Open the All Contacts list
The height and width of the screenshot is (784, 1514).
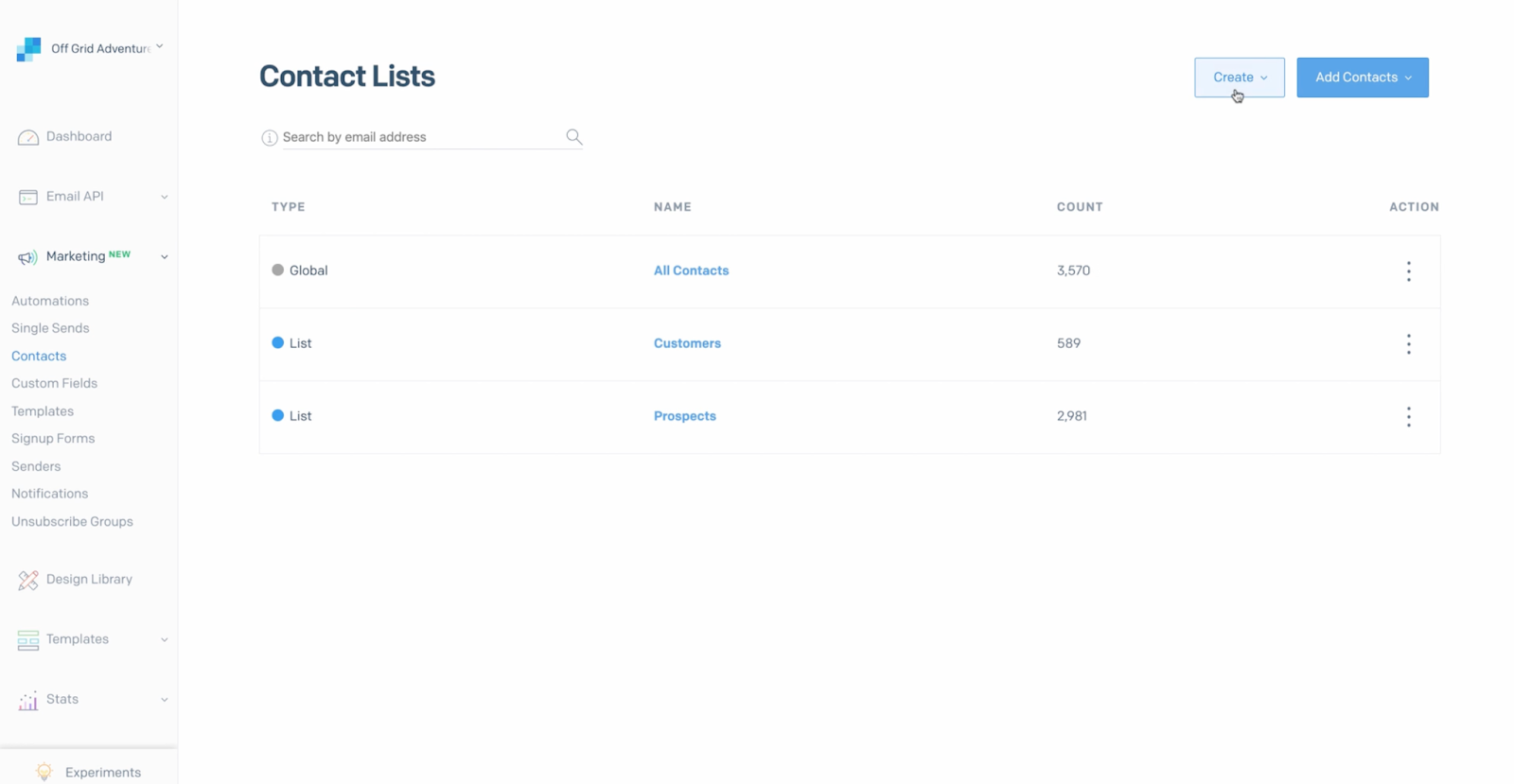click(x=691, y=270)
